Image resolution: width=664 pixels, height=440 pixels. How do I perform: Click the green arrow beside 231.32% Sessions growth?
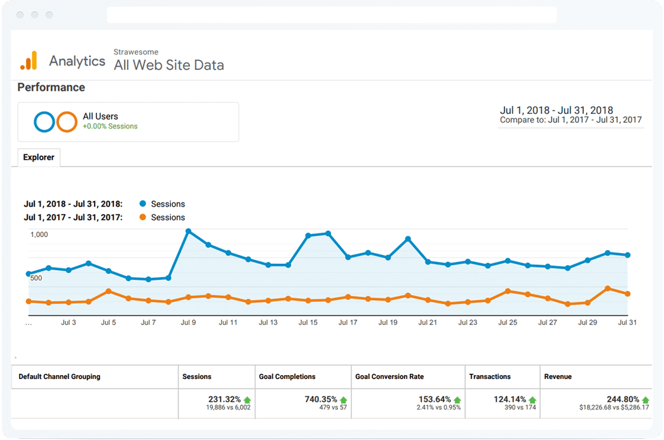click(247, 400)
